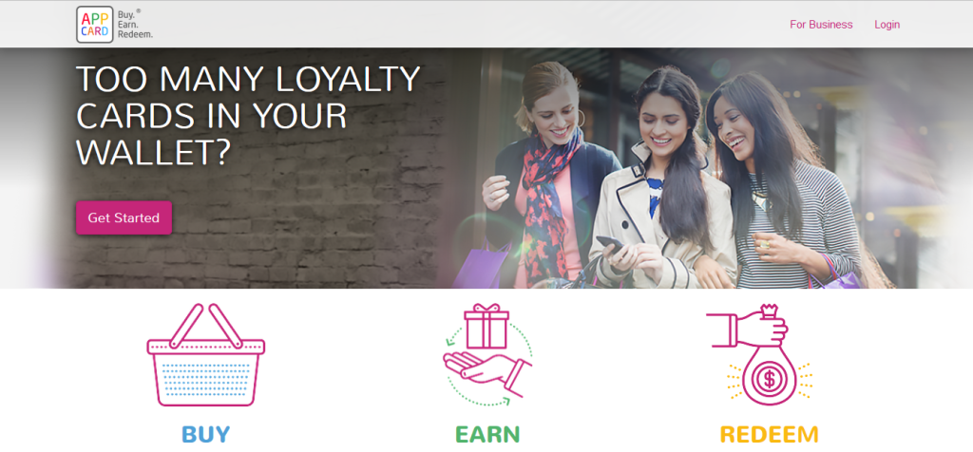The image size is (973, 452).
Task: Select the fist gripping the money bag
Action: pos(749,327)
